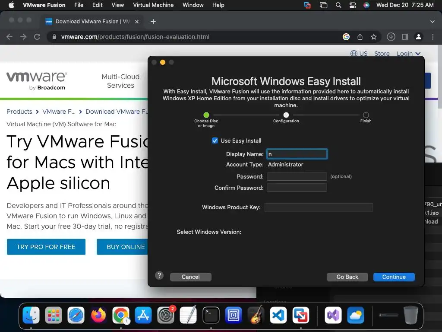442x332 pixels.
Task: Open the Store link
Action: (382, 54)
